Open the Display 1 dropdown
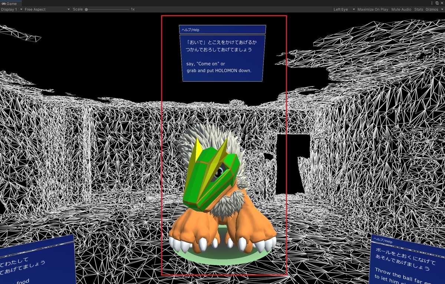This screenshot has height=284, width=445. tap(12, 9)
